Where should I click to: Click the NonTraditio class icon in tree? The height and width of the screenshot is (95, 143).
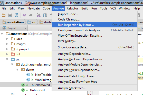28,75
